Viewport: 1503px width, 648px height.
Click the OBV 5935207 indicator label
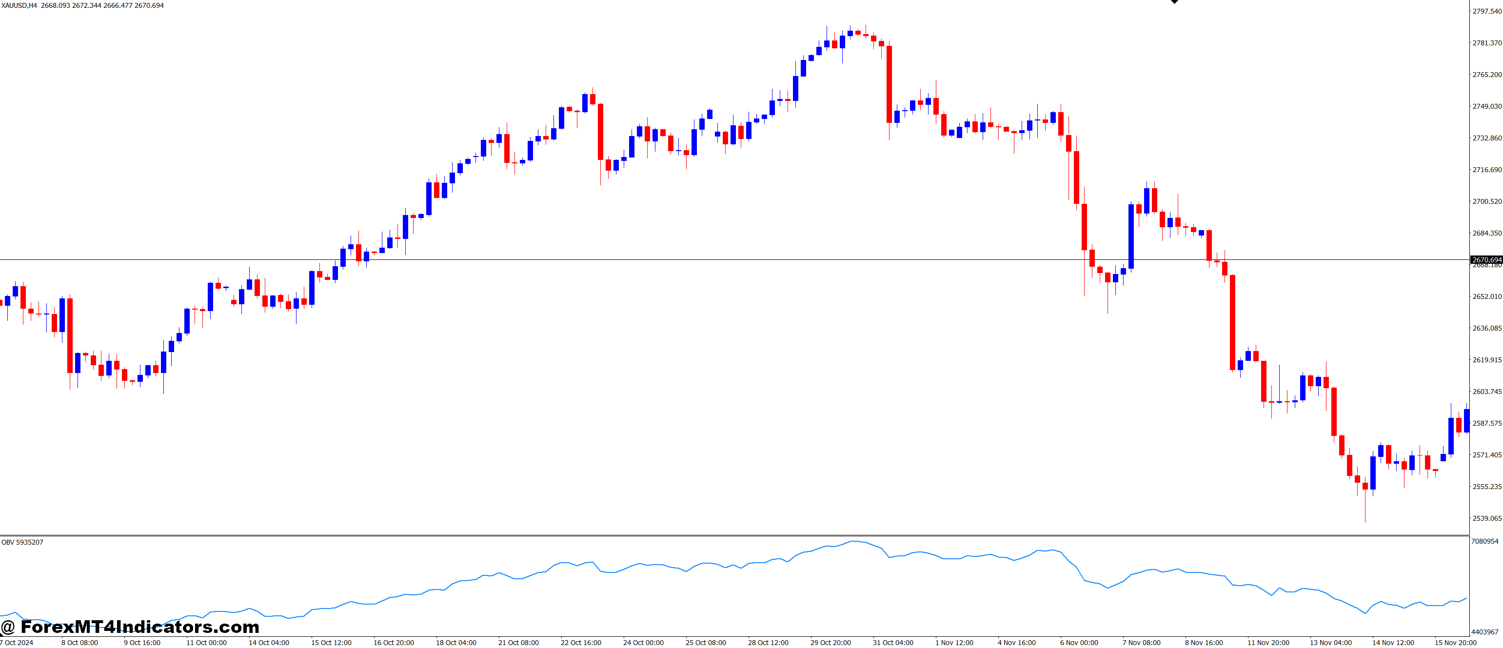coord(22,542)
